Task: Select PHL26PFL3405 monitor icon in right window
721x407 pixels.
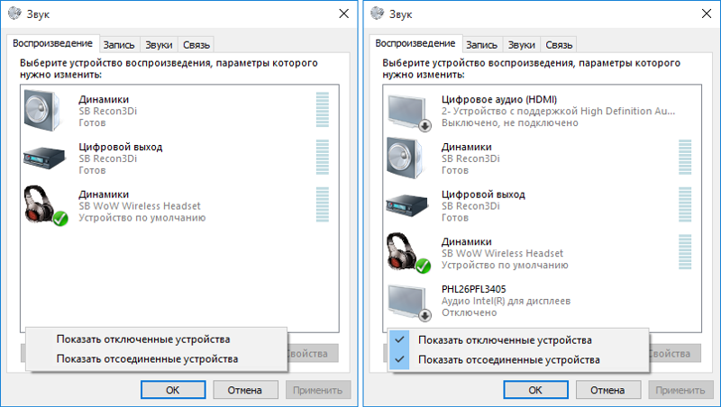Action: tap(409, 303)
